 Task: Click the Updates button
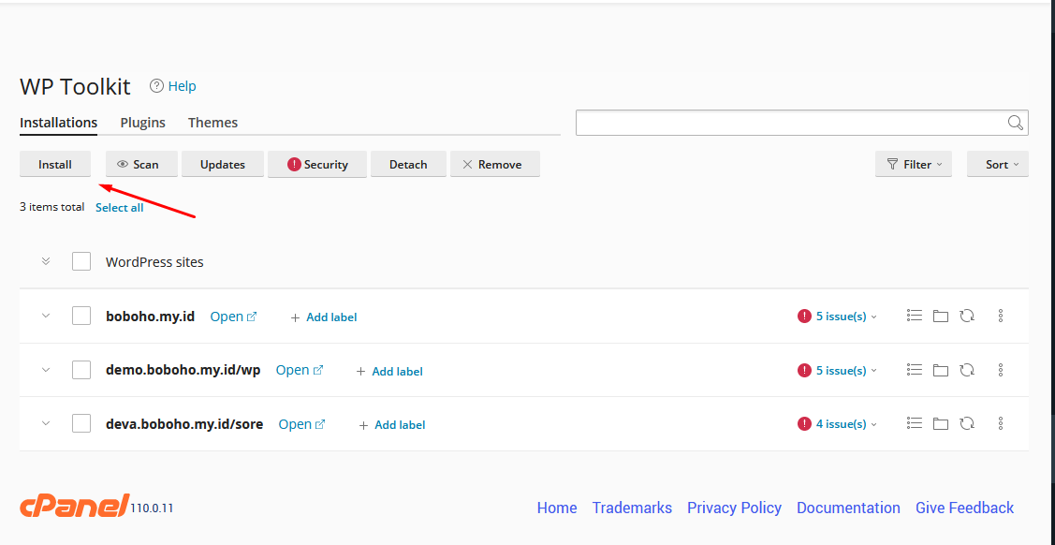[223, 164]
